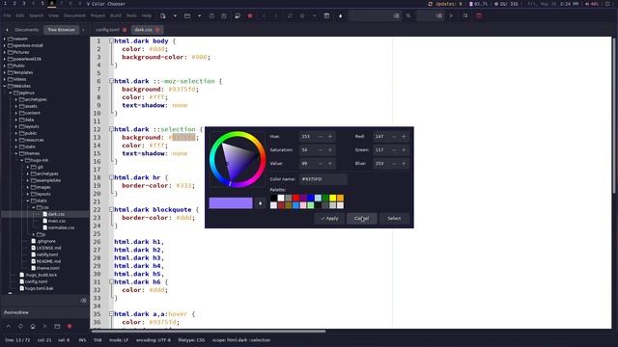Toggle the fold marker on line 35
This screenshot has height=347, width=618.
tap(111, 314)
